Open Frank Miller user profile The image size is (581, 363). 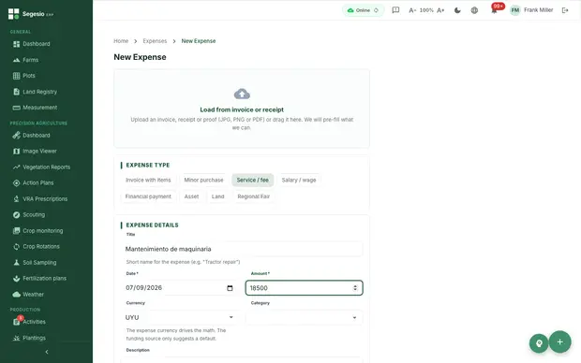pyautogui.click(x=531, y=10)
